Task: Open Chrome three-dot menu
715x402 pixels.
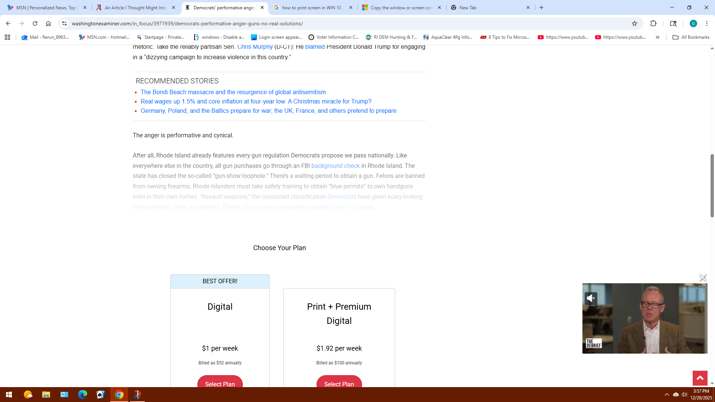Action: 706,23
